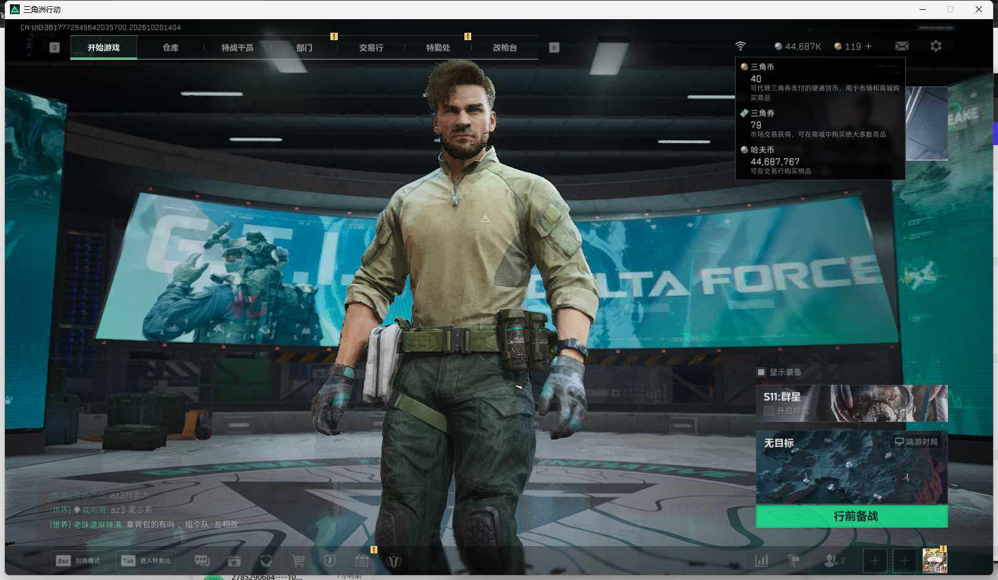Open the friends list icon showing 2
The height and width of the screenshot is (580, 998).
834,561
